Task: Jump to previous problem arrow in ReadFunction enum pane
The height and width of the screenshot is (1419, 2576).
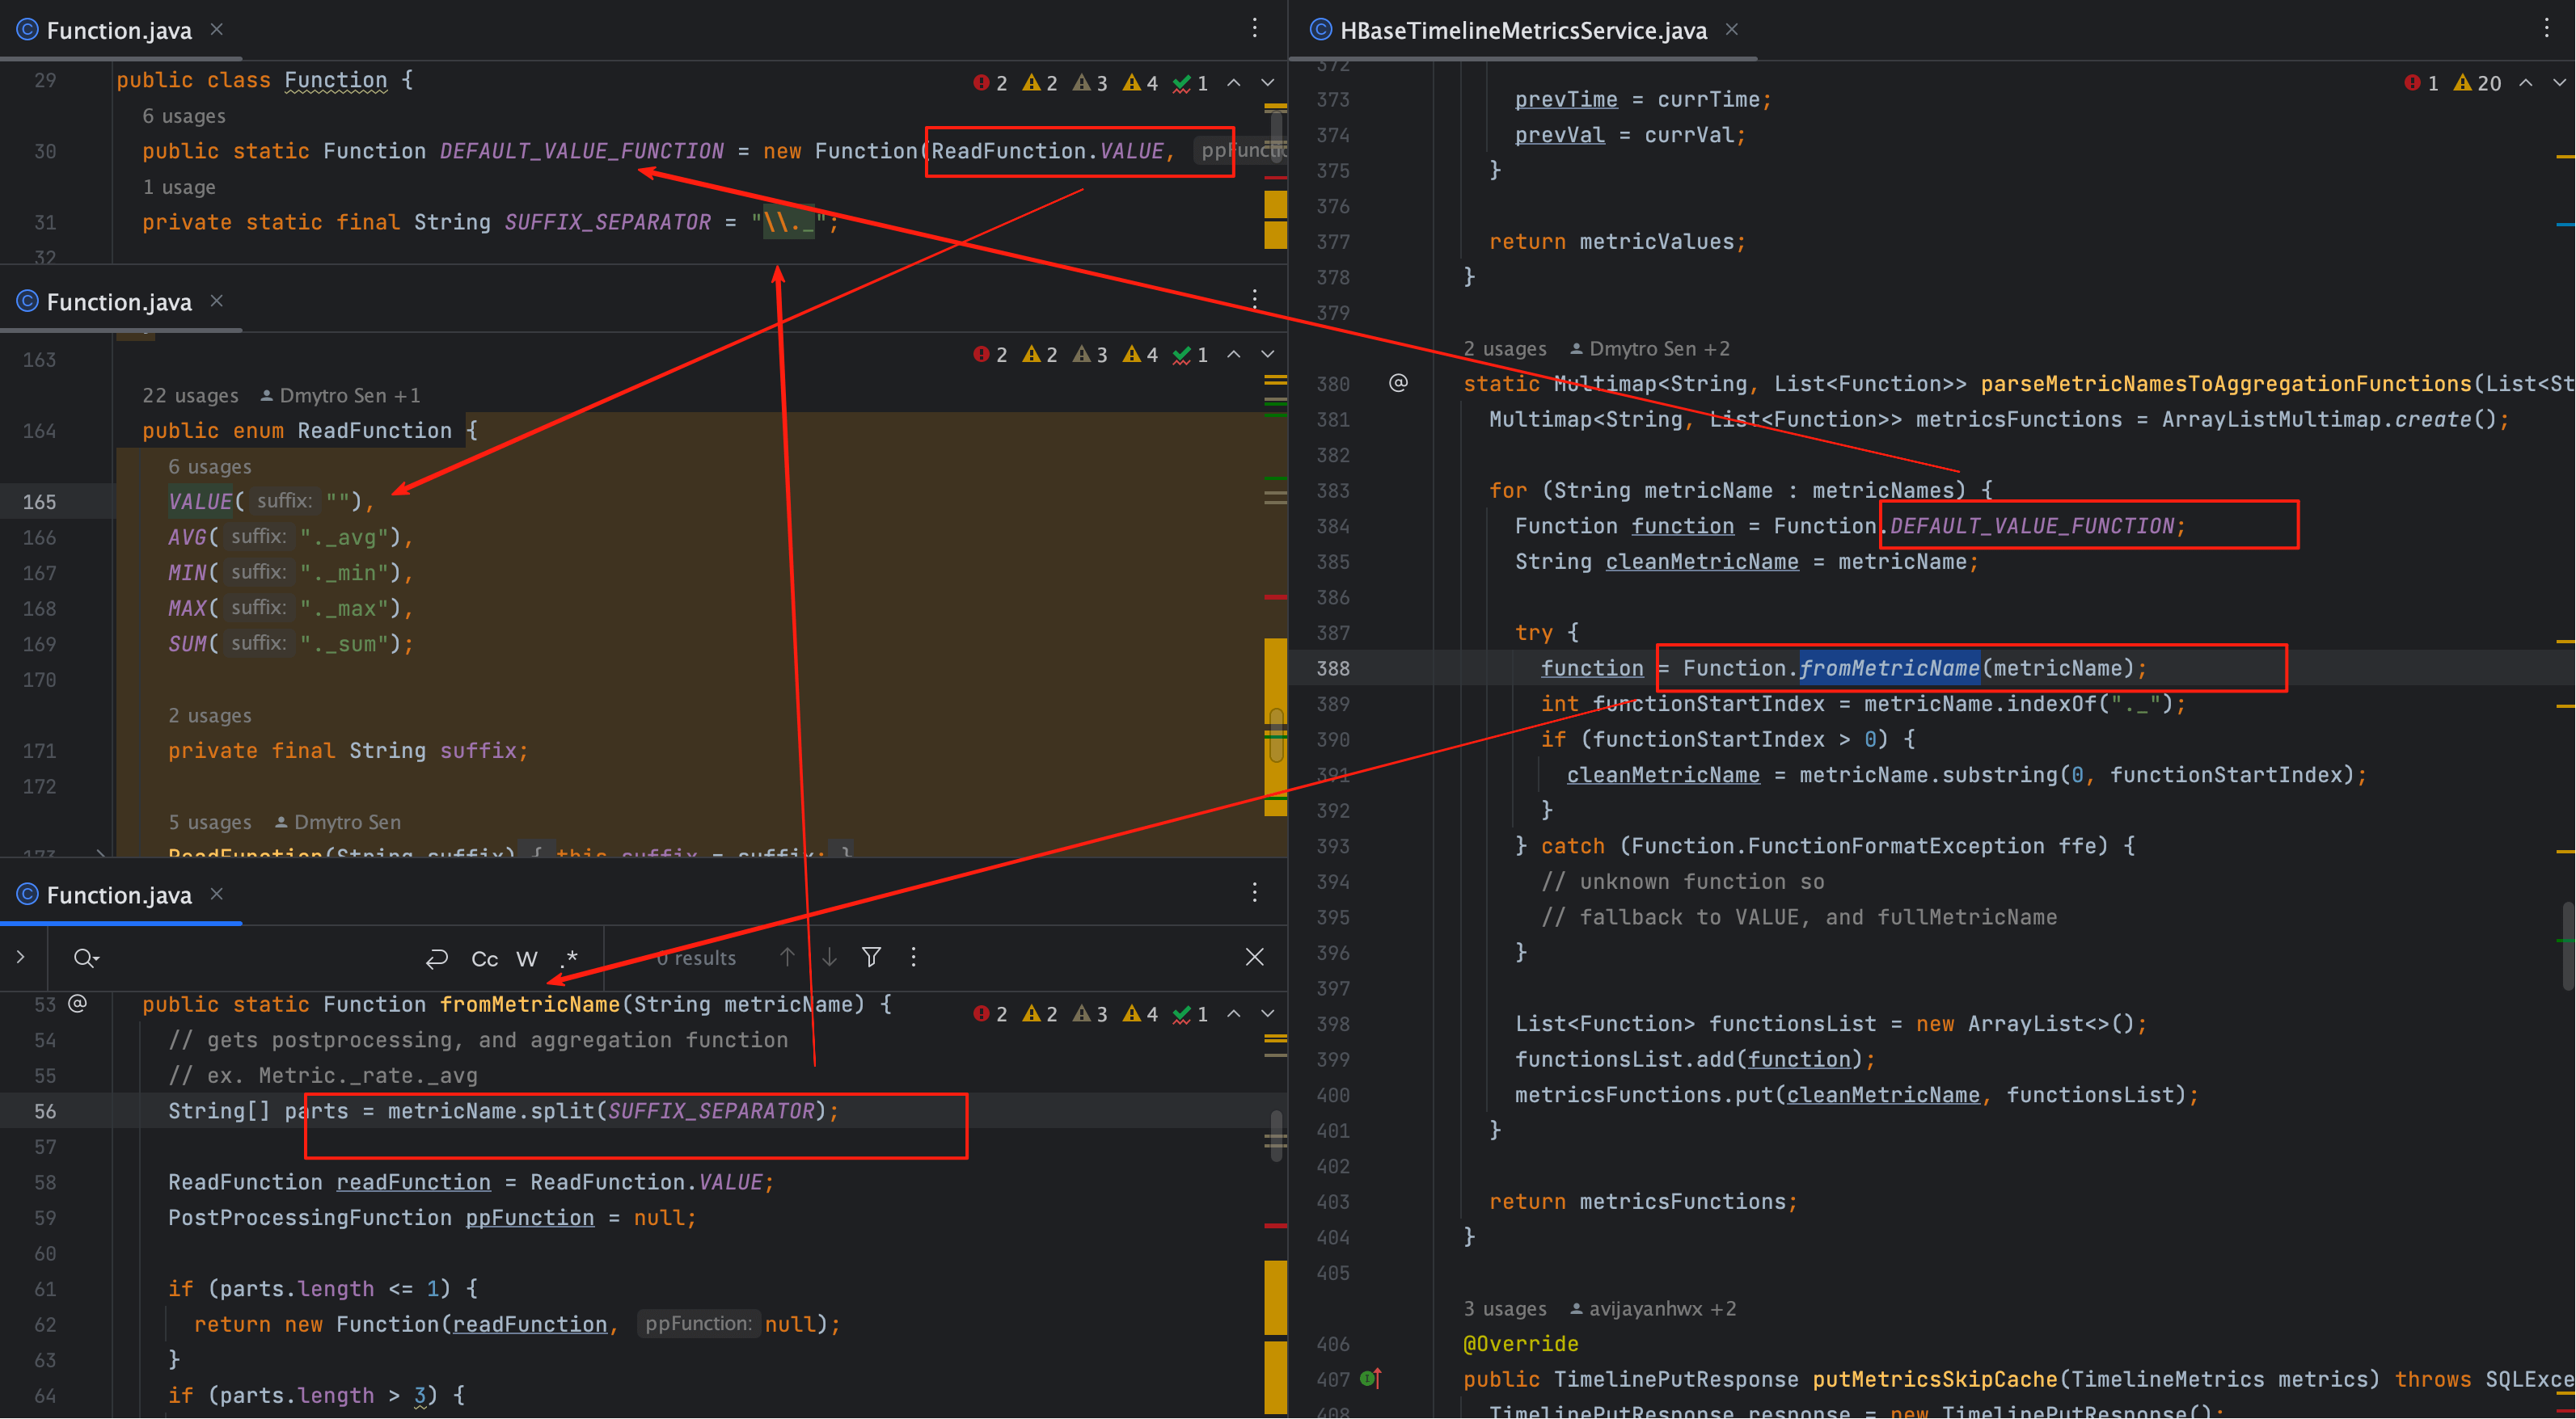Action: 1234,355
